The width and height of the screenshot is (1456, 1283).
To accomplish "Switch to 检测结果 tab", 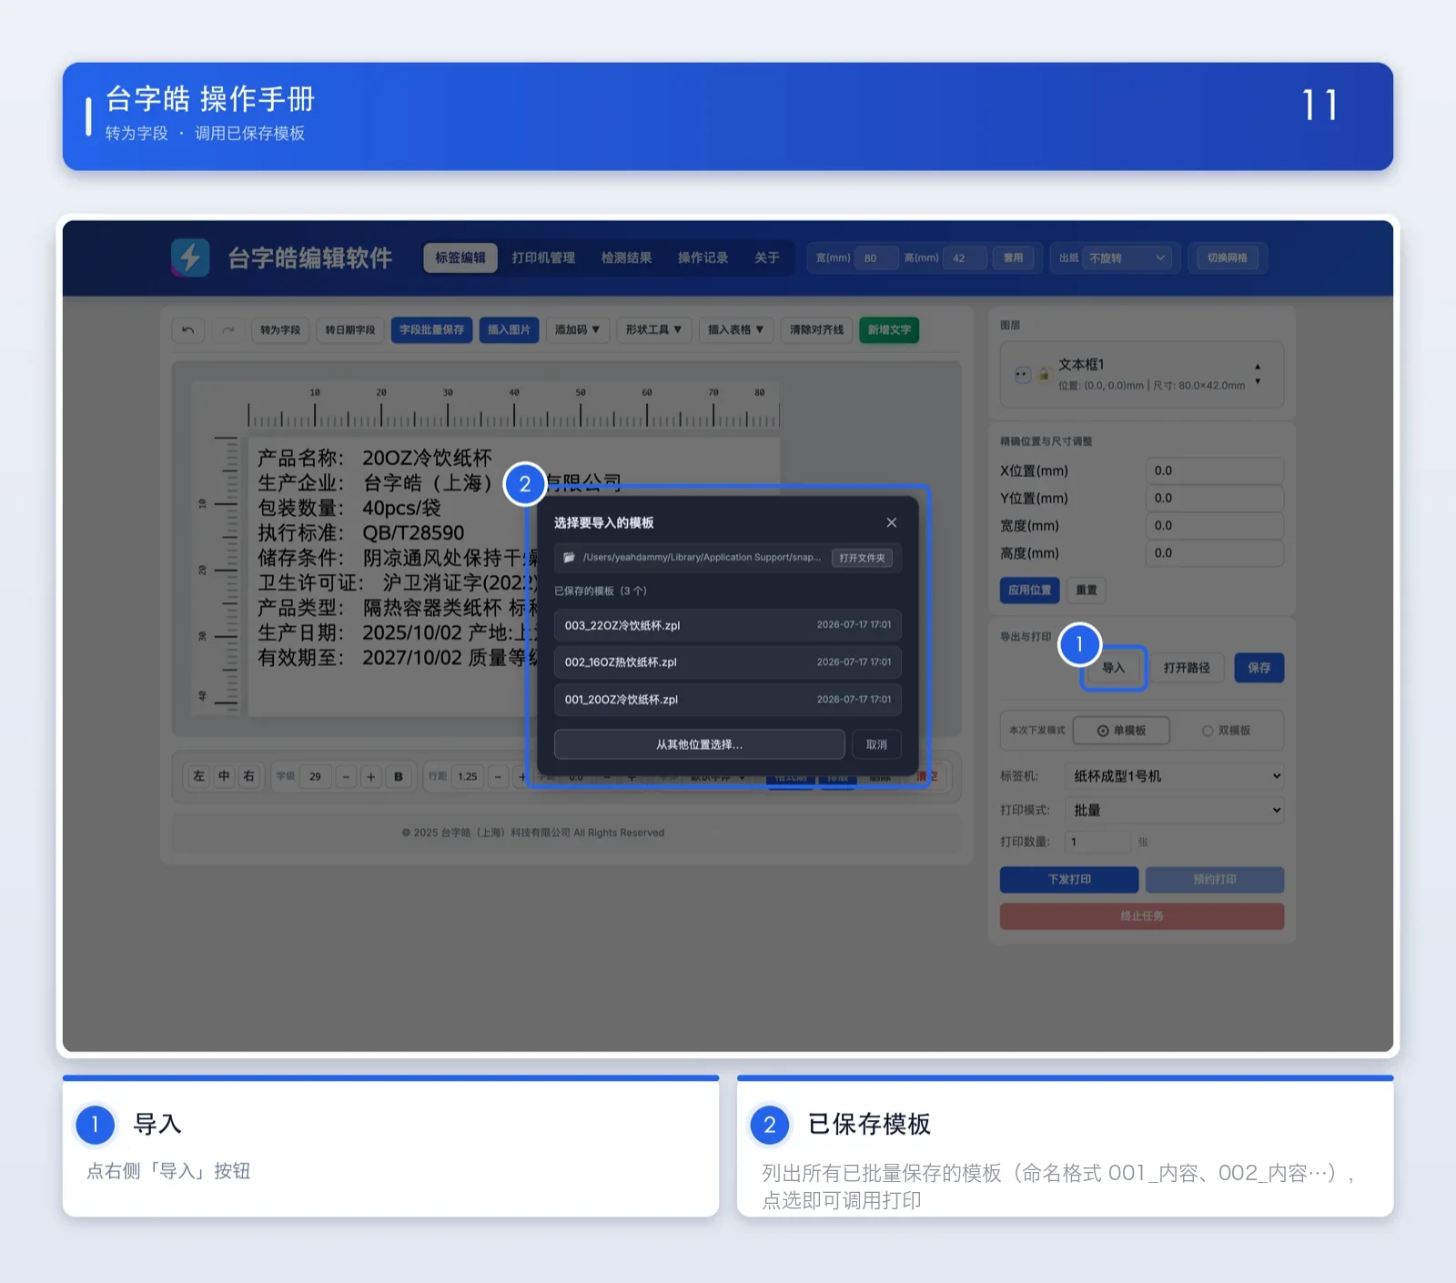I will (626, 258).
